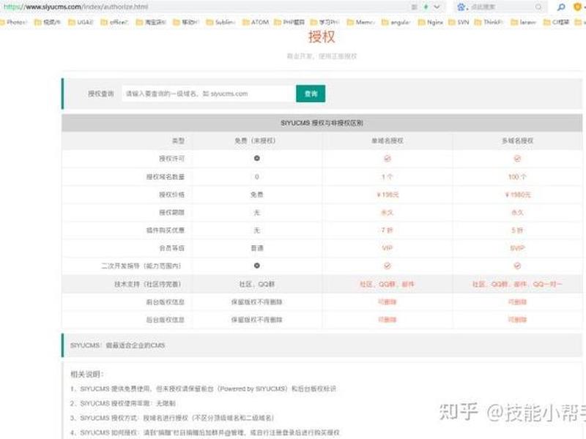Screen dimensions: 586x439
Task: Open the PHP框架 bookmark folder
Action: point(289,23)
